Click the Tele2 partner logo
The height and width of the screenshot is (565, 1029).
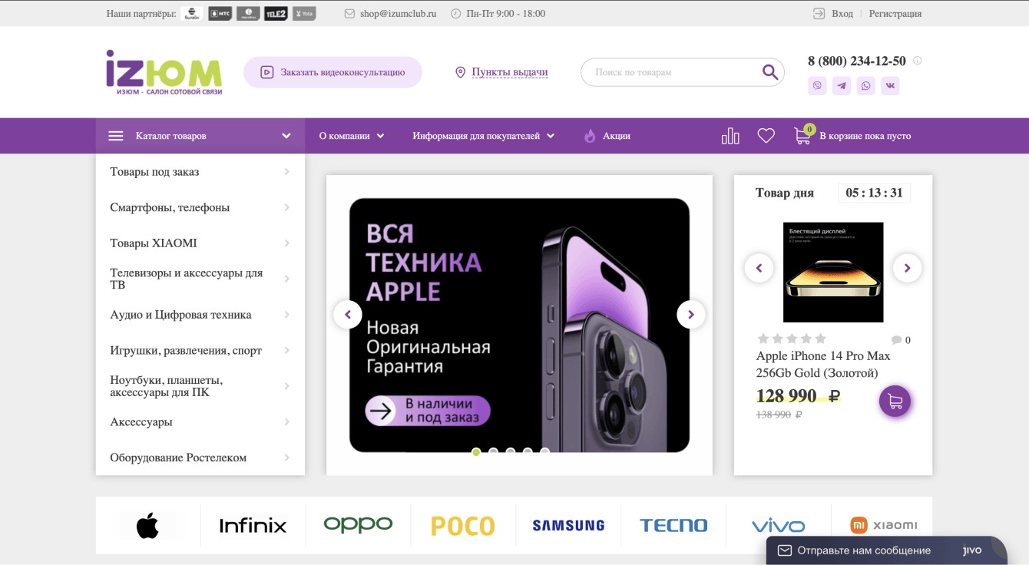coord(276,14)
